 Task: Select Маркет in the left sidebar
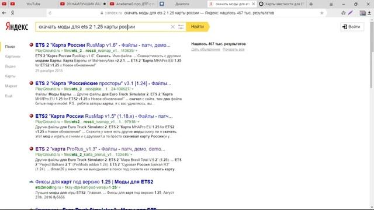point(11,86)
